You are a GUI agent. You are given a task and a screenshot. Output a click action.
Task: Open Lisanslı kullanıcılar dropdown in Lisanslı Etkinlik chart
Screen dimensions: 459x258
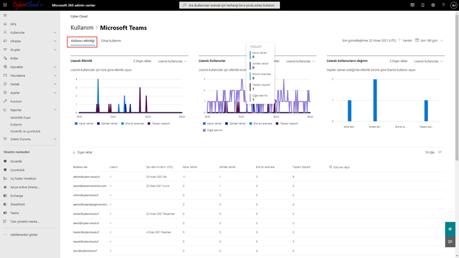[x=172, y=61]
